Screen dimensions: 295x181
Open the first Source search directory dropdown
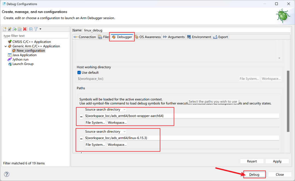point(105,109)
